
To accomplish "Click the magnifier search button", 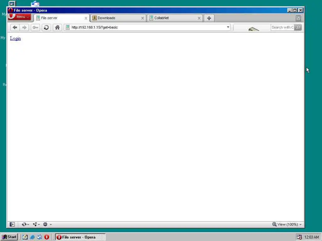I will 298,27.
